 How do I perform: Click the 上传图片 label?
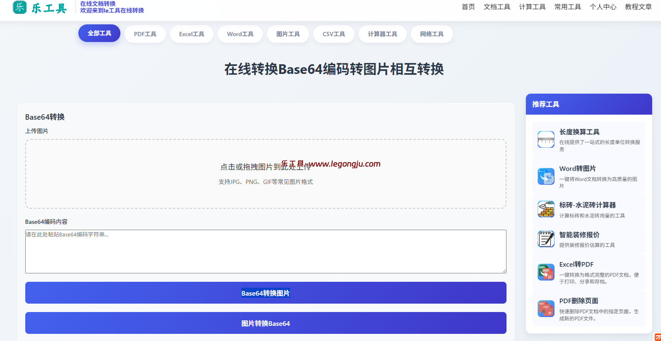point(37,131)
